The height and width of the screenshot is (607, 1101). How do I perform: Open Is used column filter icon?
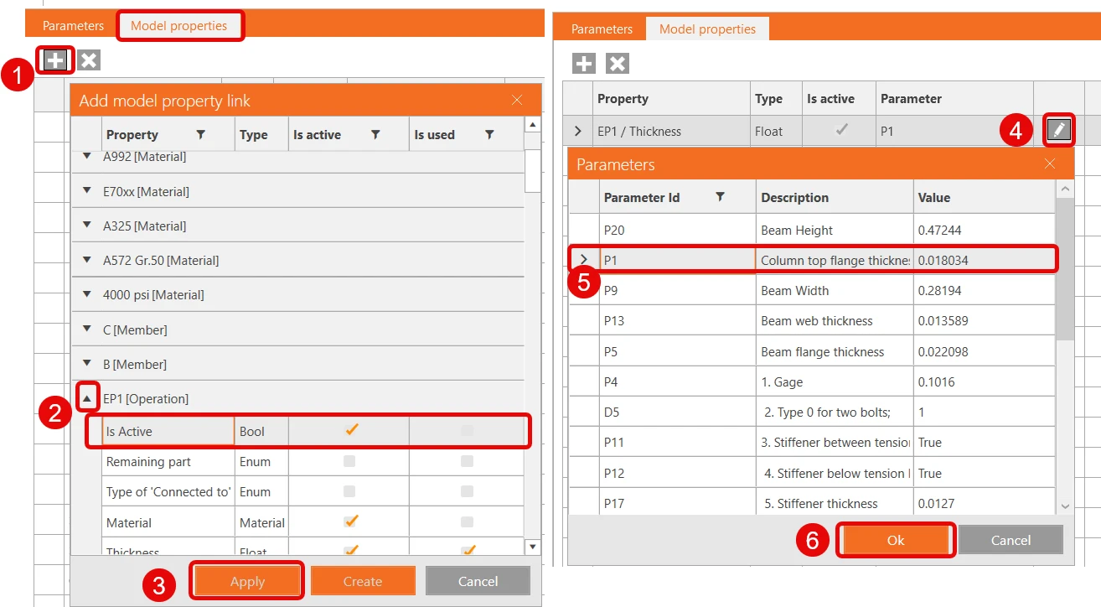click(489, 134)
